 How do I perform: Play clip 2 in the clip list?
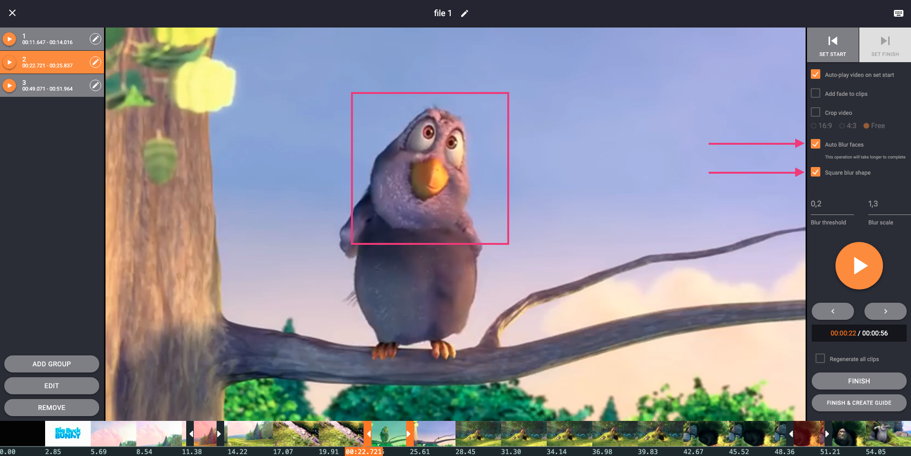9,62
